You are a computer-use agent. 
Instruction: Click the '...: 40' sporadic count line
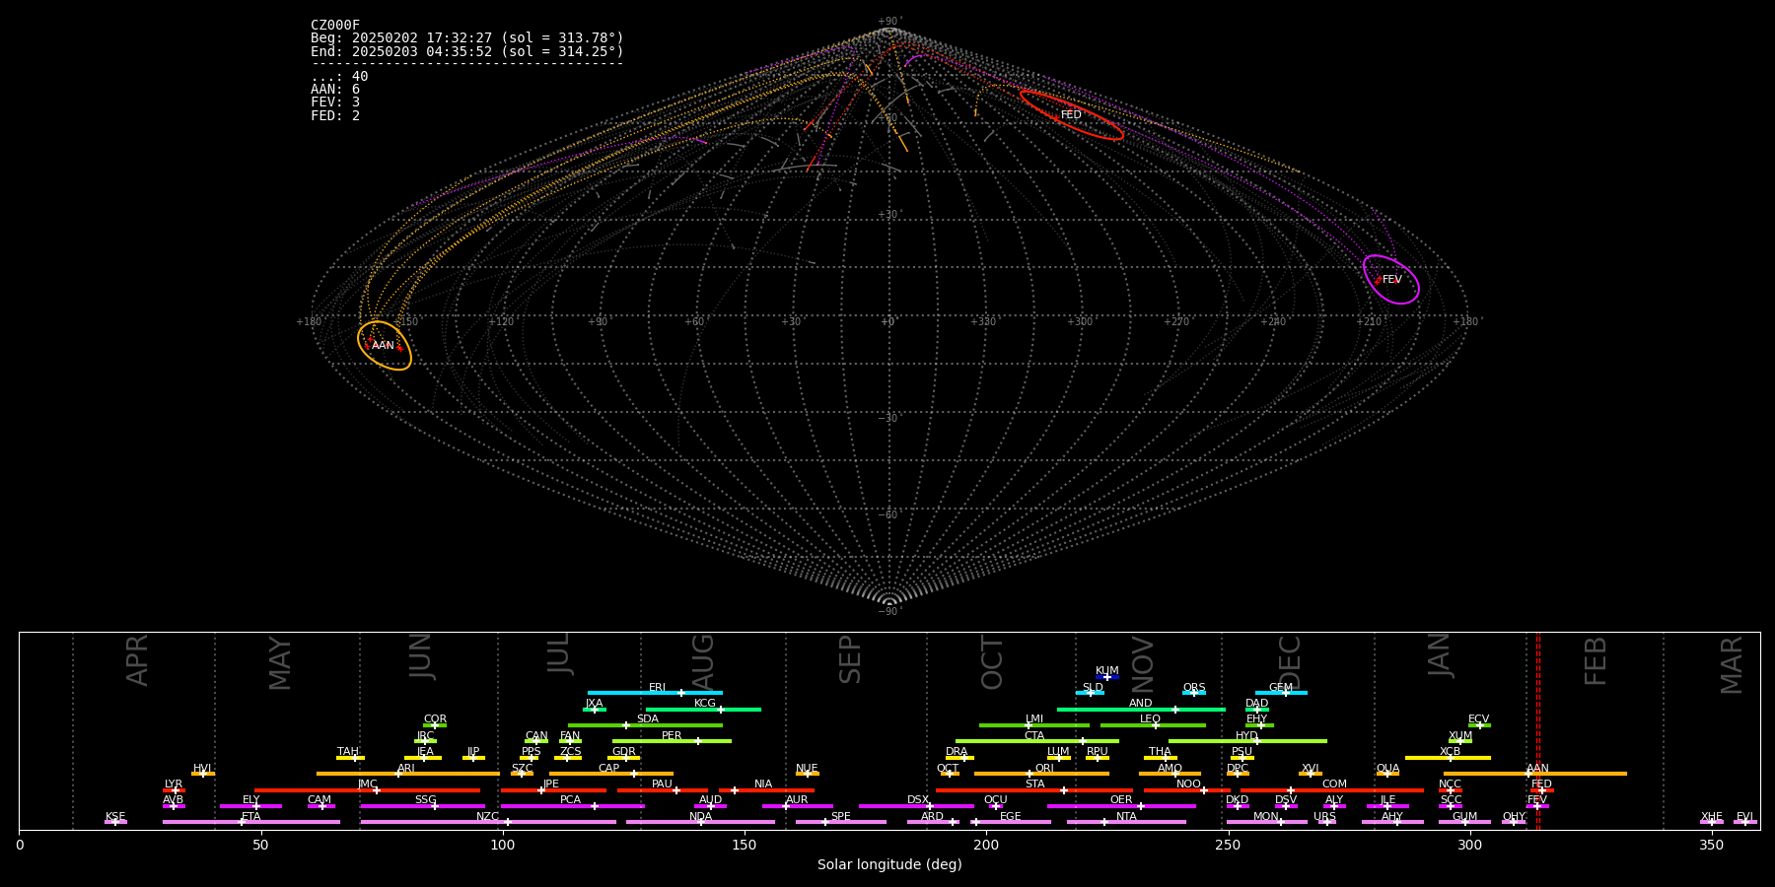pyautogui.click(x=339, y=77)
